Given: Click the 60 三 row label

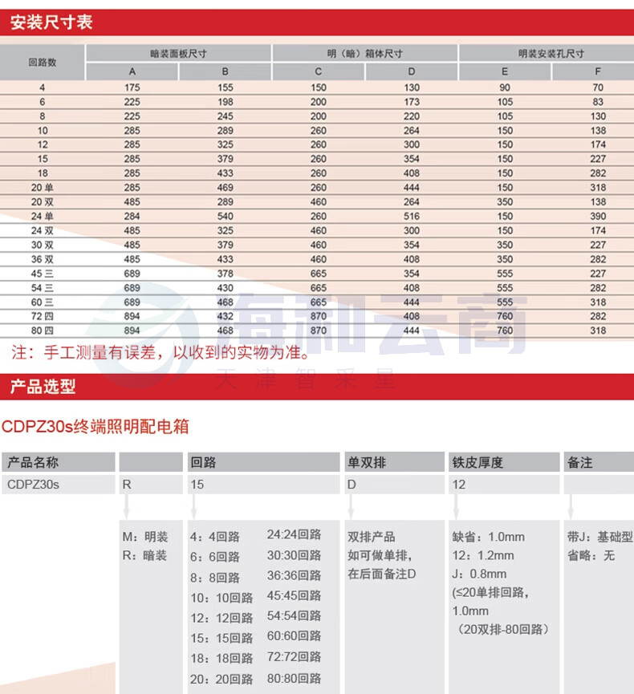Looking at the screenshot, I should 42,302.
